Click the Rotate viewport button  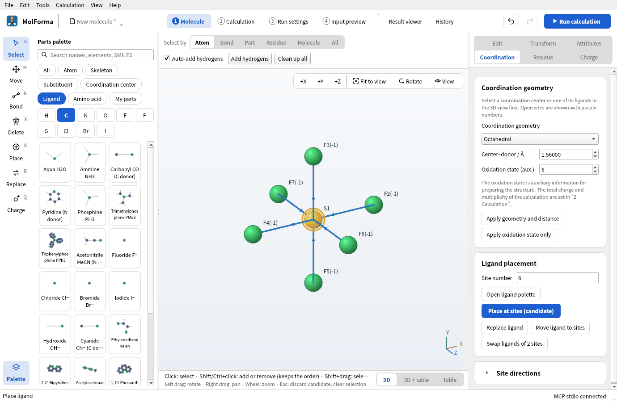pyautogui.click(x=410, y=81)
